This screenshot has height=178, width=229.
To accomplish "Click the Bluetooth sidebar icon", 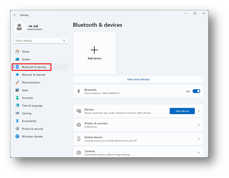I will [x=17, y=67].
